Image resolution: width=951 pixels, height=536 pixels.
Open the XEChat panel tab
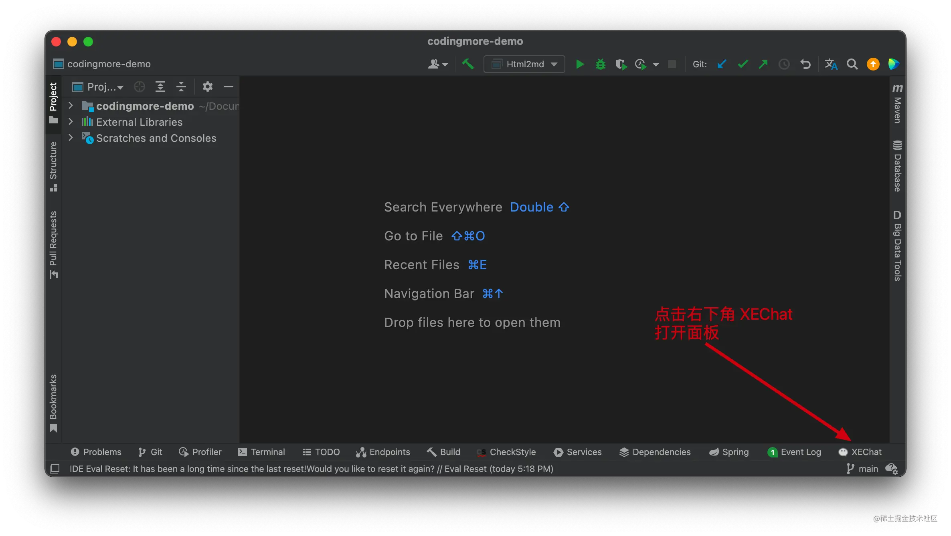click(x=860, y=452)
